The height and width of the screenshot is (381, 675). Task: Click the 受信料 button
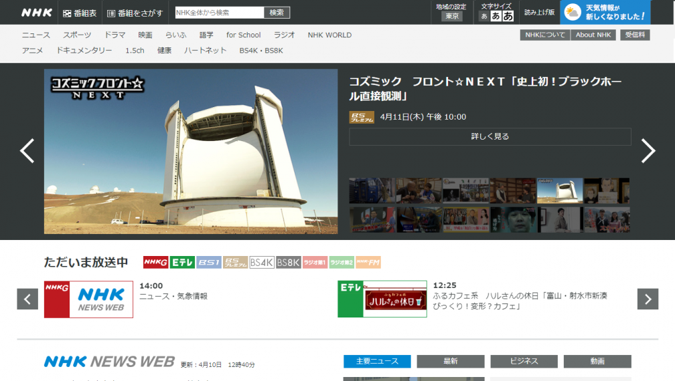(635, 35)
